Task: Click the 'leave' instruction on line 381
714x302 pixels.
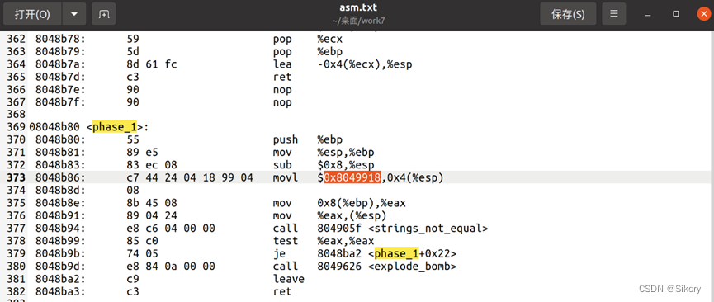Action: [x=289, y=279]
